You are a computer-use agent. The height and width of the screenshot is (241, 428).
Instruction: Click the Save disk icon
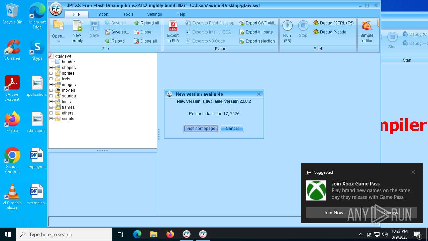94,26
